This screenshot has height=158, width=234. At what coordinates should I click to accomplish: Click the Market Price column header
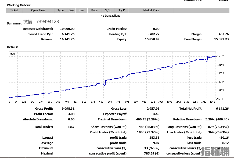(x=151, y=10)
